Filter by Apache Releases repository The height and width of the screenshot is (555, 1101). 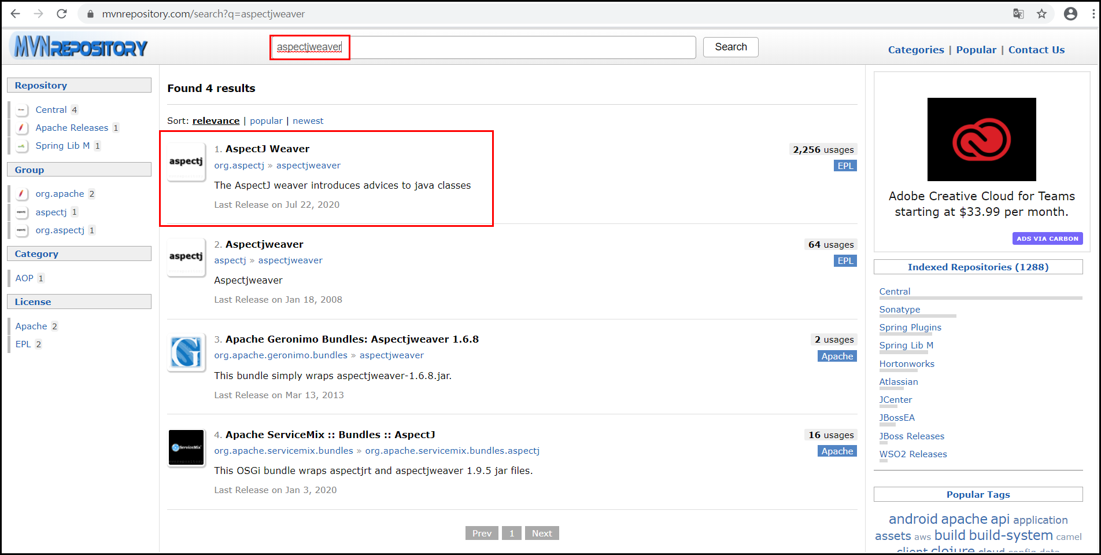(72, 128)
